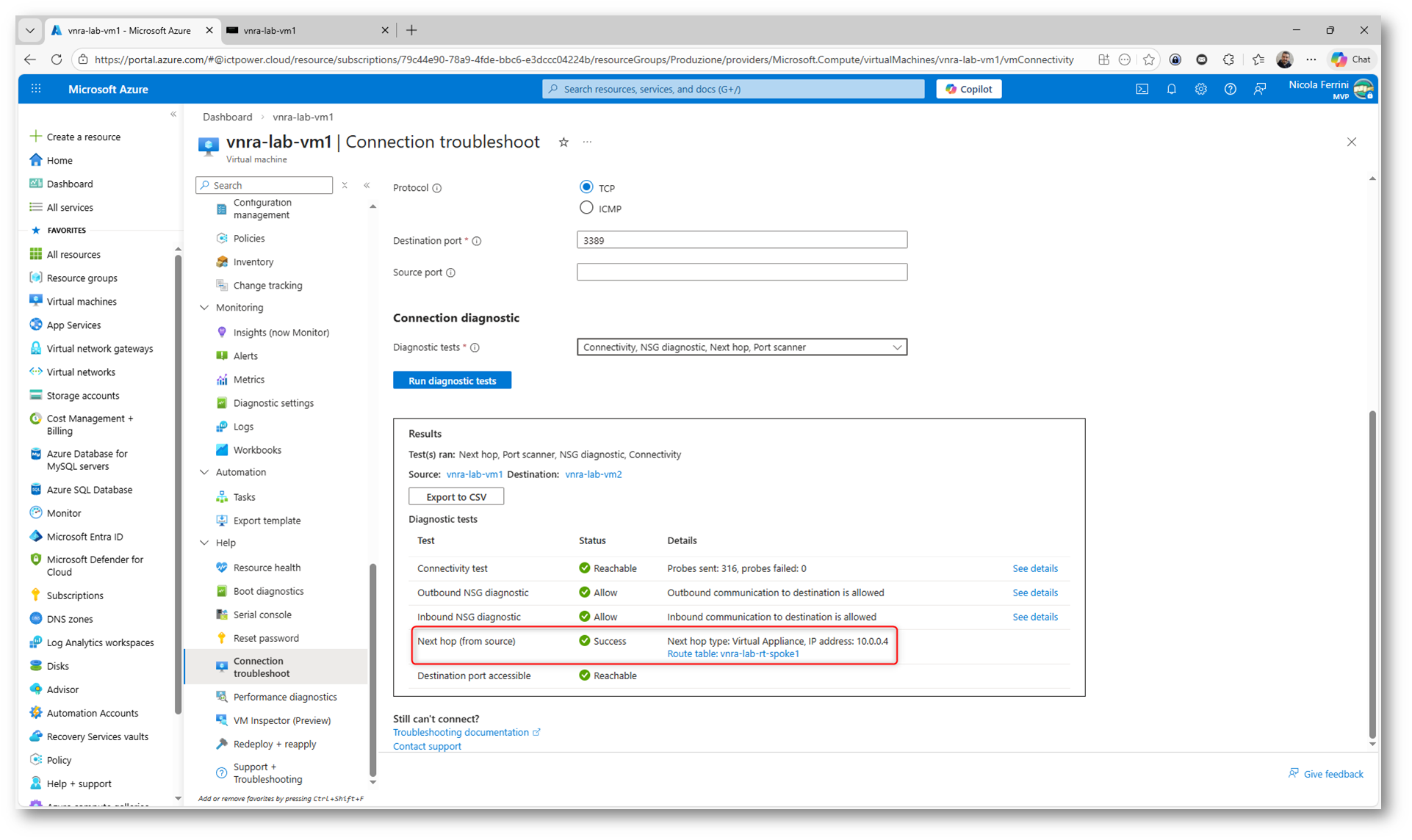This screenshot has height=840, width=1412.
Task: Collapse the Help menu group
Action: pos(204,543)
